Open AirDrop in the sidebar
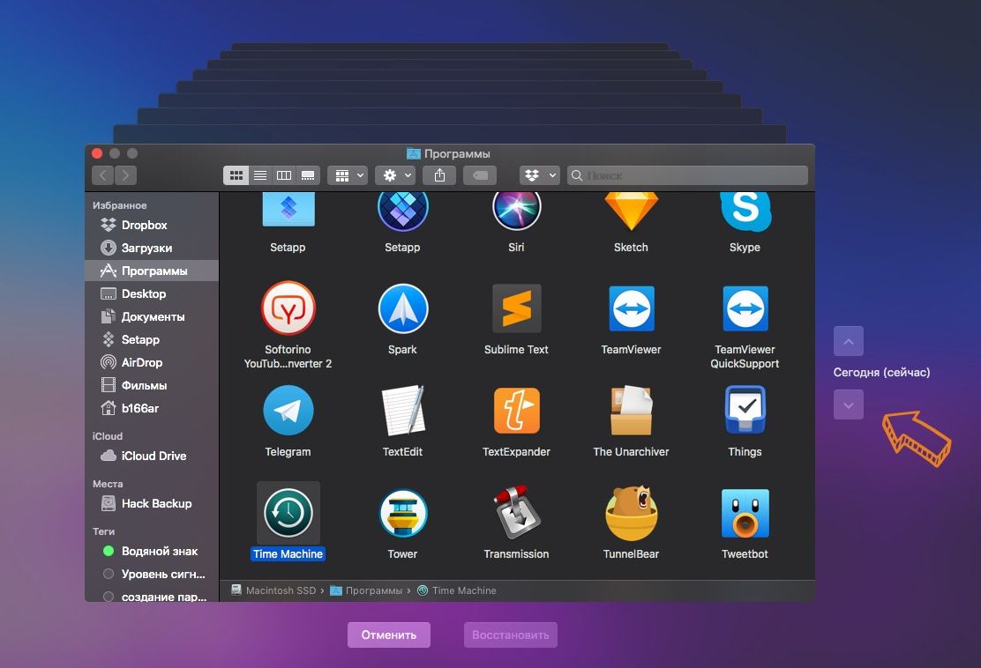 point(152,362)
